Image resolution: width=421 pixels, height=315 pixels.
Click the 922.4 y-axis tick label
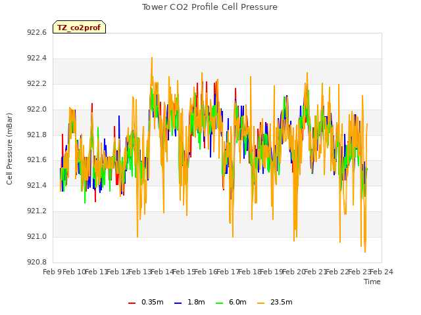(37, 58)
